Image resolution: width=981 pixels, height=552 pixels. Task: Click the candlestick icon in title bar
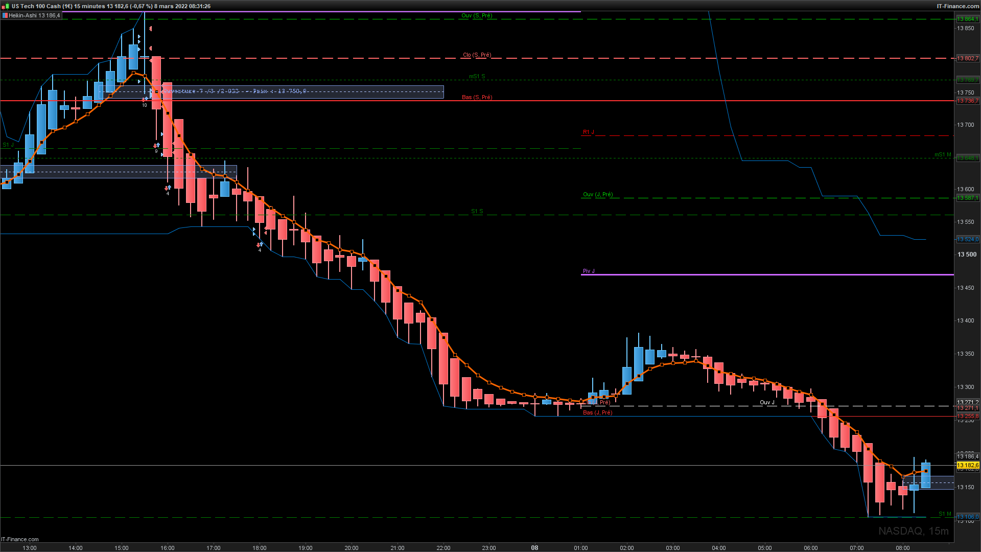[x=6, y=6]
